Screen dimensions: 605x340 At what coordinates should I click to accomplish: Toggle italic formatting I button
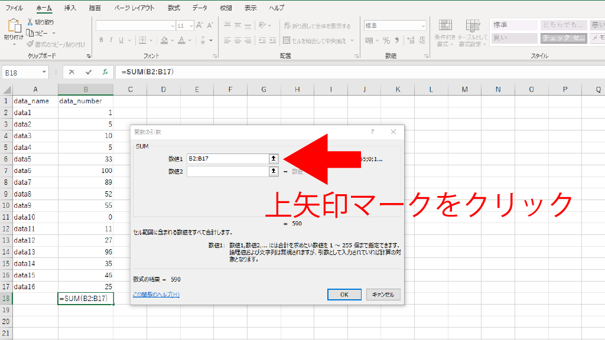tap(112, 40)
